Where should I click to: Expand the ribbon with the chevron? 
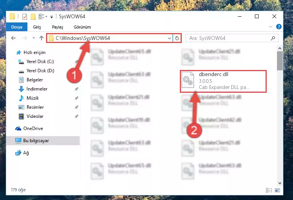coord(271,27)
